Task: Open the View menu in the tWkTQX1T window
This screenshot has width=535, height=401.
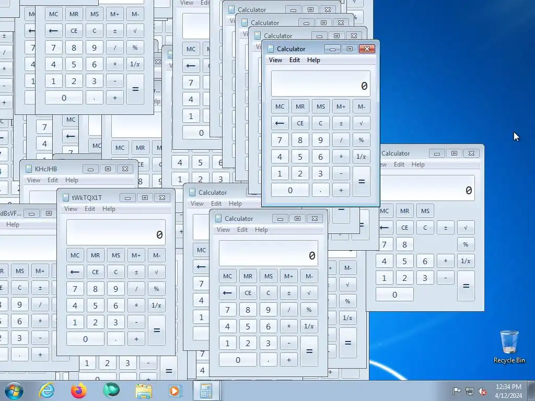Action: click(x=71, y=209)
